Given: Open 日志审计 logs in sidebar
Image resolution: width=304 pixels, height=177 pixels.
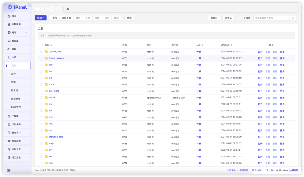Looking at the screenshot, I should (x=17, y=133).
